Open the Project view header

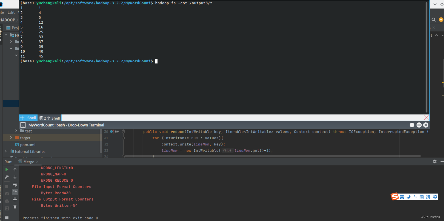coord(12,28)
